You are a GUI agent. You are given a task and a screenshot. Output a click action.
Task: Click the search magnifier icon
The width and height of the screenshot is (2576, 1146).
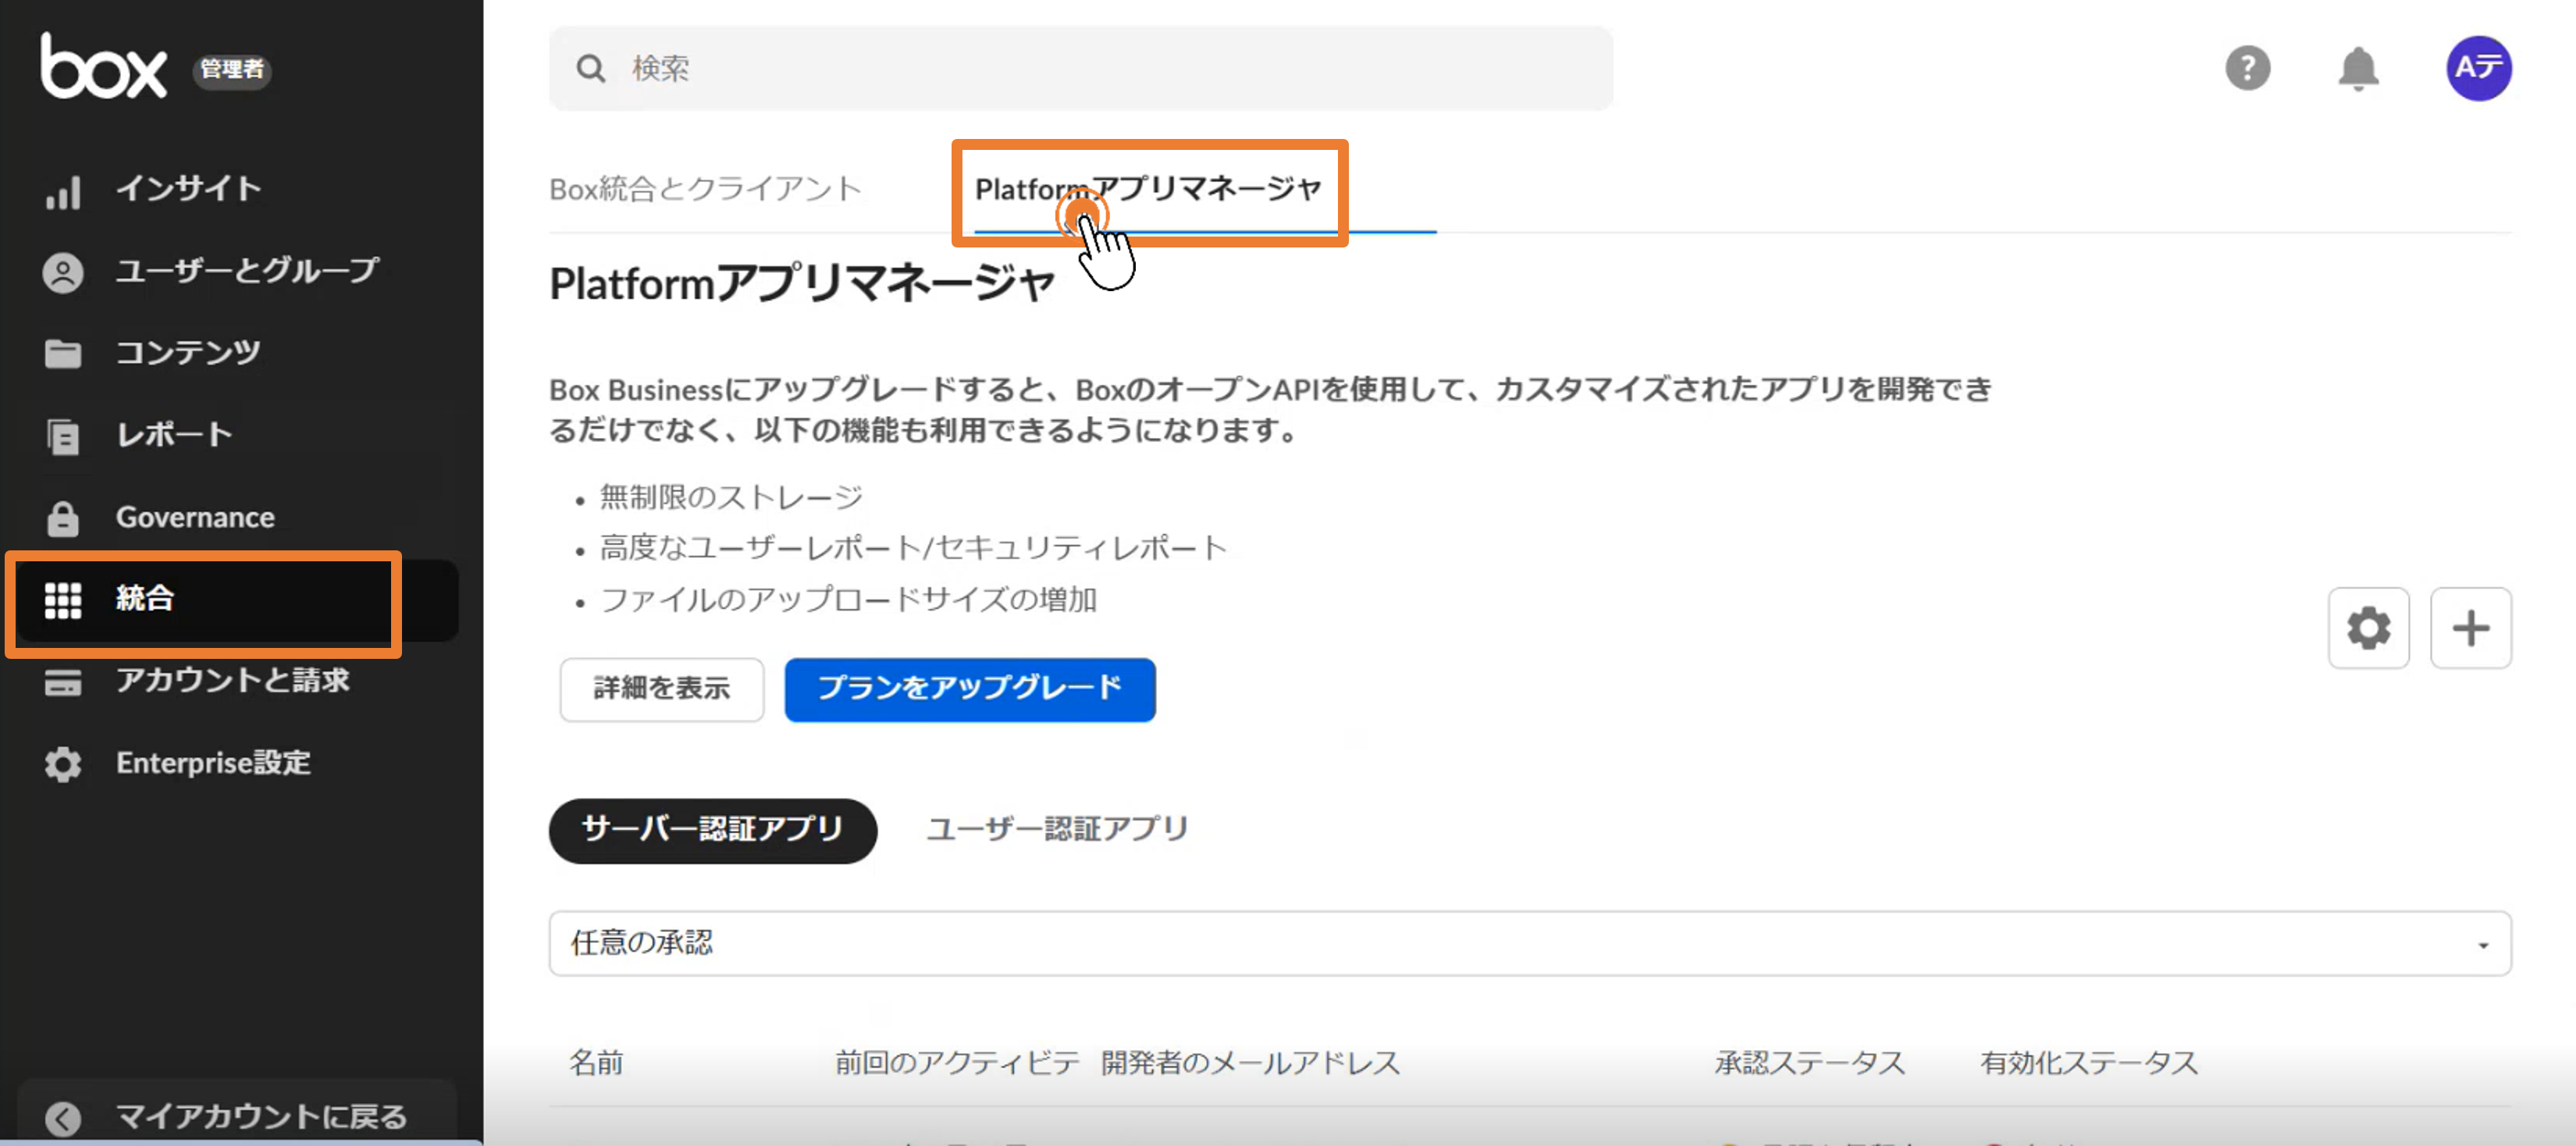[x=591, y=68]
